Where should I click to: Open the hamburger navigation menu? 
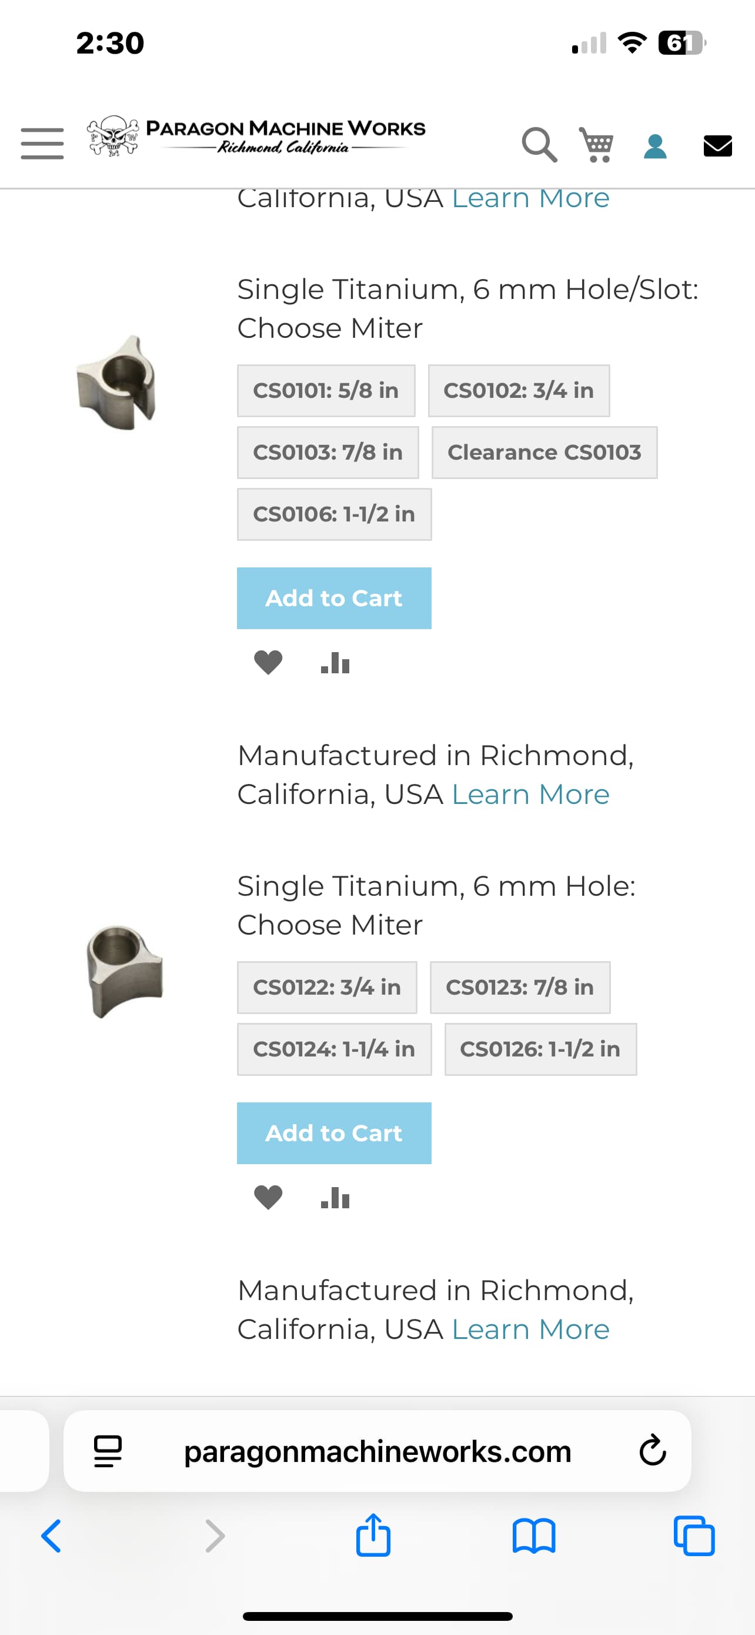42,143
